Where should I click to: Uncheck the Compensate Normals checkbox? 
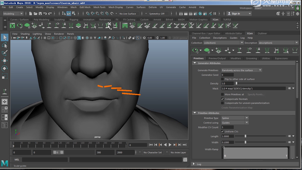pyautogui.click(x=223, y=99)
